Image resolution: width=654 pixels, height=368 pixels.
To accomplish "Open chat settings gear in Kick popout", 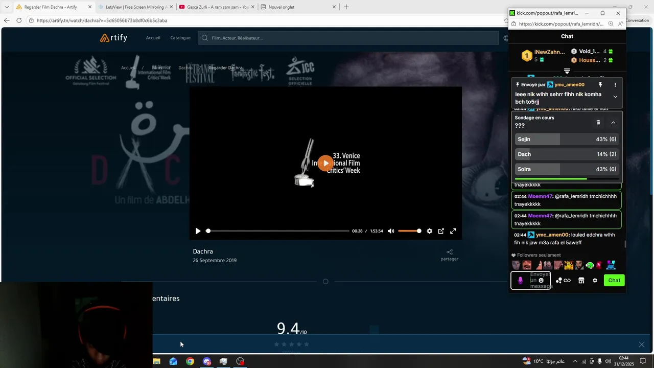I will click(x=595, y=280).
